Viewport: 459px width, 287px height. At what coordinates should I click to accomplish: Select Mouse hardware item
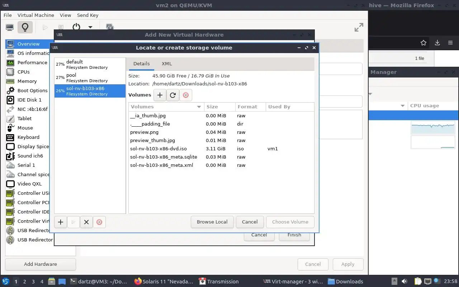coord(28,128)
